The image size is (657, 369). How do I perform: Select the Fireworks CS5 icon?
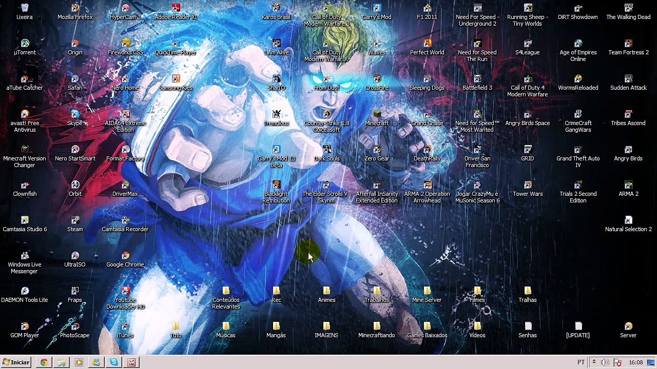click(125, 47)
